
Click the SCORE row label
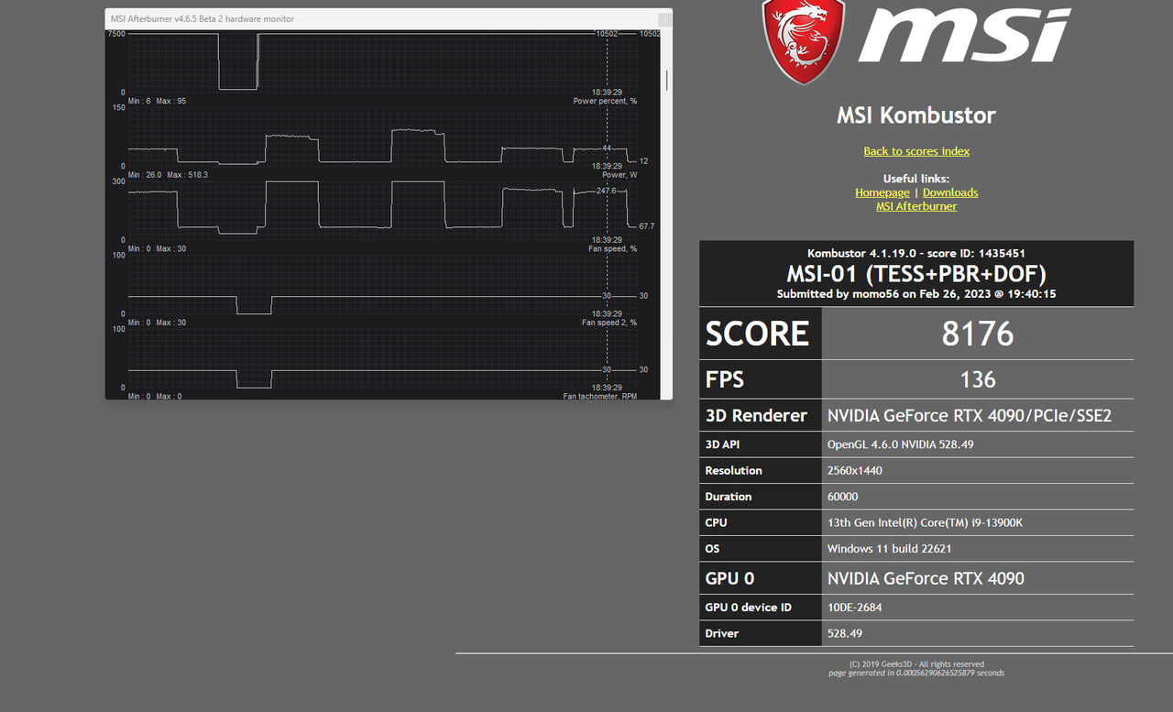757,334
